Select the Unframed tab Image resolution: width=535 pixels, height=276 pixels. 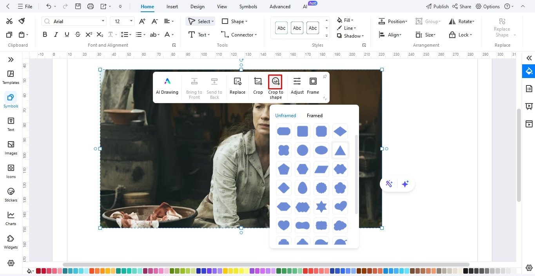(285, 116)
